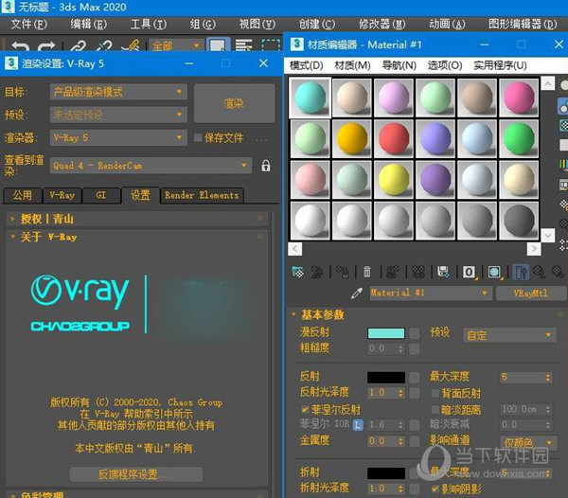Open the 目标 产品级渲染模式 dropdown
Viewport: 568px width, 498px height.
pos(118,92)
